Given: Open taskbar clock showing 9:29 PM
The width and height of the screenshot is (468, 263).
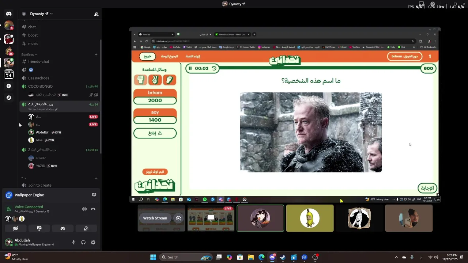Looking at the screenshot, I should (x=450, y=257).
